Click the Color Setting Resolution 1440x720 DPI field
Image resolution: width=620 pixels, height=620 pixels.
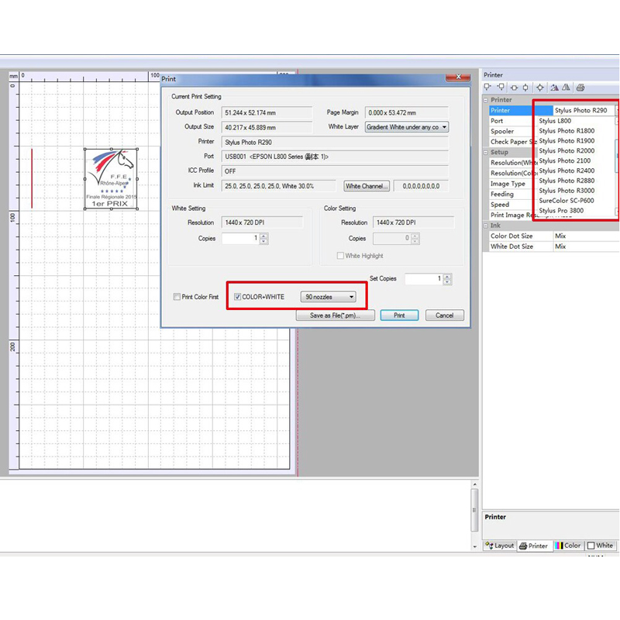(x=414, y=222)
